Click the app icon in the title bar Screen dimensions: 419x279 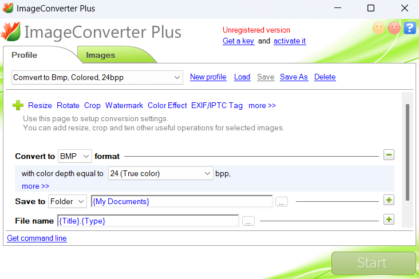[8, 8]
